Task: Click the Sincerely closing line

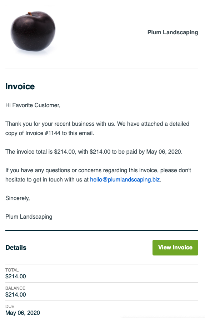Action: point(17,198)
